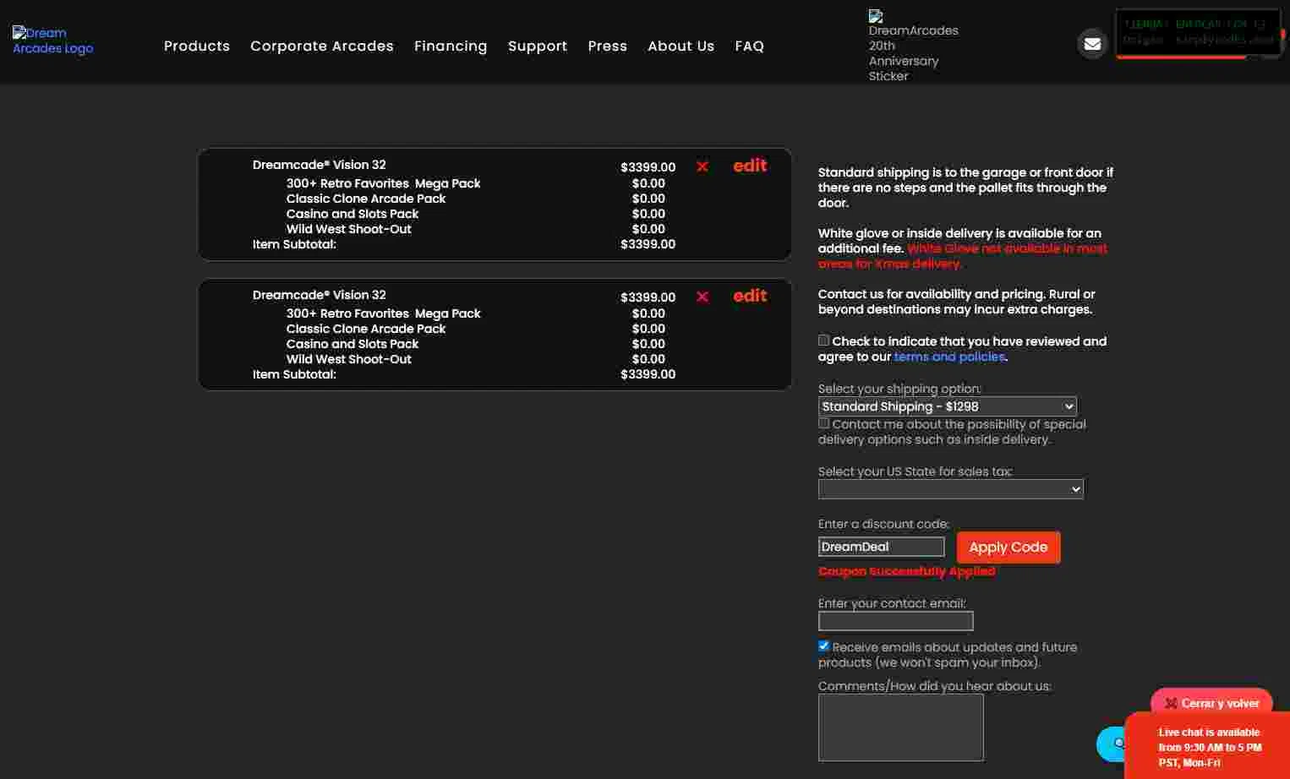Click the second item's $3399.00 Item Subtotal value
The width and height of the screenshot is (1290, 779).
pos(648,374)
